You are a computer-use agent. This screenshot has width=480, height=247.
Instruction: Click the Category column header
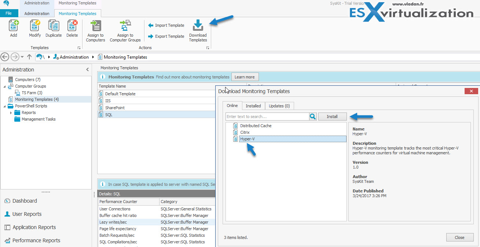[x=187, y=202]
